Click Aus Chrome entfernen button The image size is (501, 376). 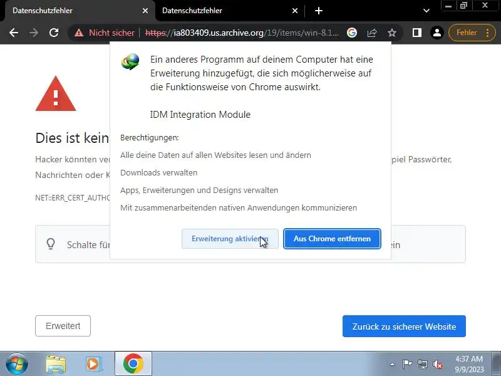point(332,239)
